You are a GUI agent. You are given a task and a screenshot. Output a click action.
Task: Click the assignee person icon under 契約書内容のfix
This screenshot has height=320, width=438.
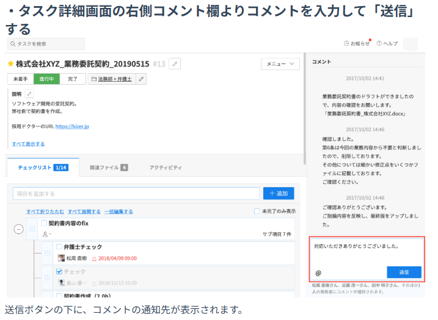pyautogui.click(x=45, y=234)
